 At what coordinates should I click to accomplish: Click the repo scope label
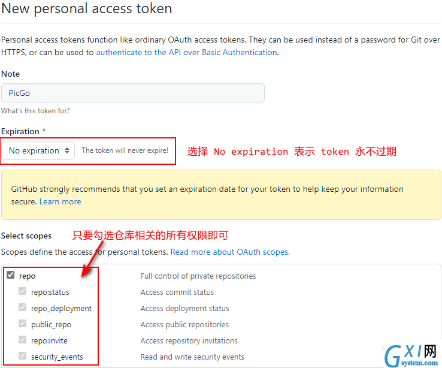28,276
